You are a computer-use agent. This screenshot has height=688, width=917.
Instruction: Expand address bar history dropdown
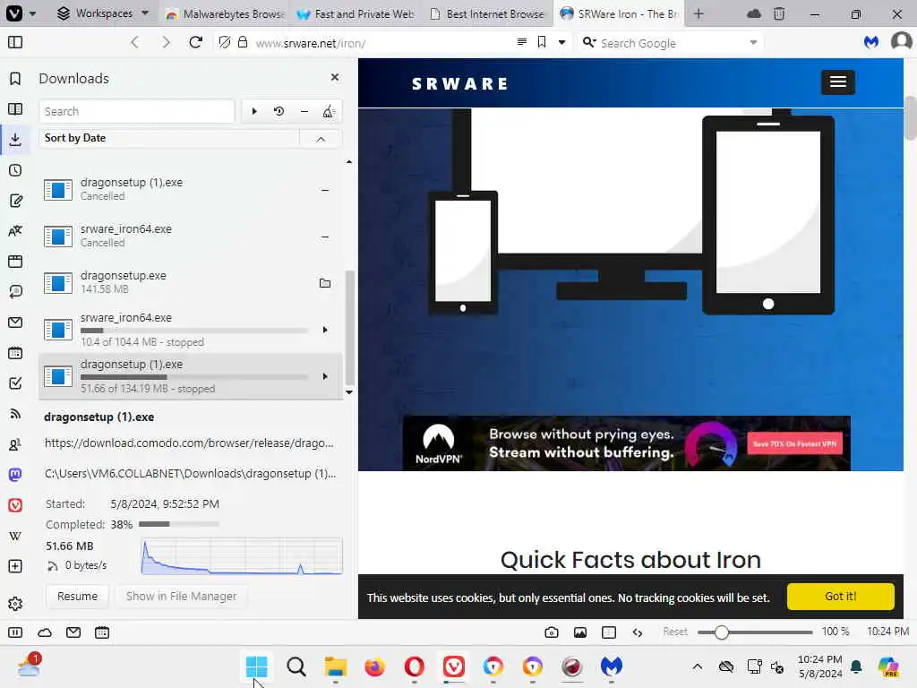(562, 42)
